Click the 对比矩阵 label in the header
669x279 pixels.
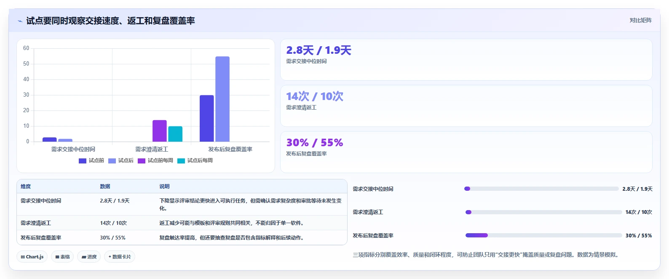(x=640, y=21)
